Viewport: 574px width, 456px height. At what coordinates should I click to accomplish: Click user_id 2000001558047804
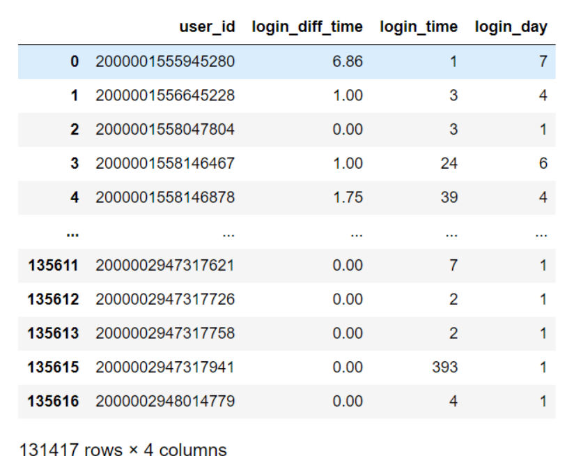(x=165, y=130)
